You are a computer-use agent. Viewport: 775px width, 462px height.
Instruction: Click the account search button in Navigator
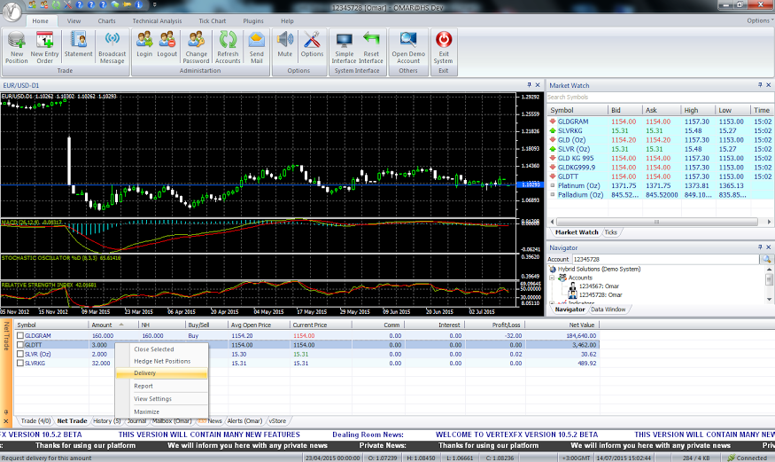click(766, 259)
